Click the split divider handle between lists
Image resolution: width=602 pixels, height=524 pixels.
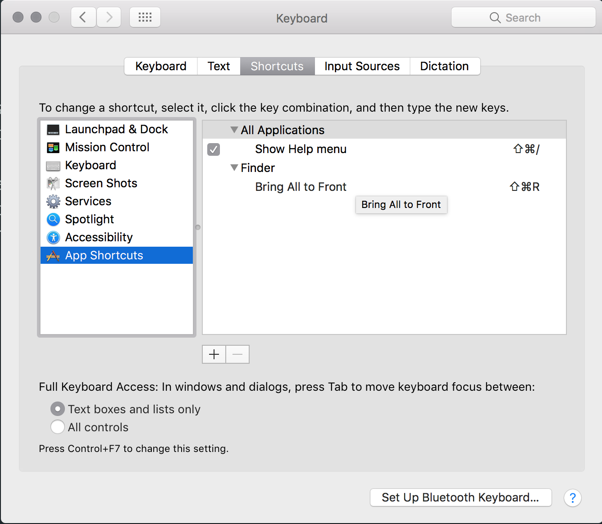(198, 227)
